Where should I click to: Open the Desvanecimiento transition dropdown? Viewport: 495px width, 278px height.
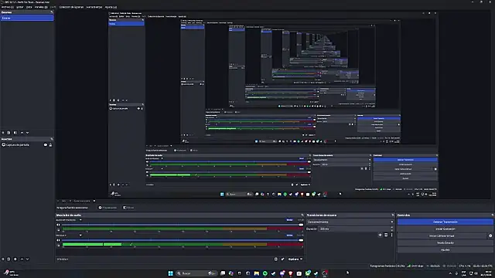tap(350, 222)
